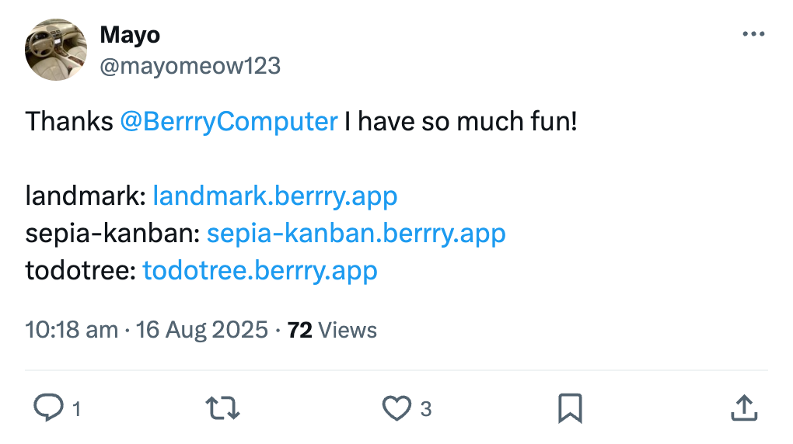Click the reply speech bubble icon
This screenshot has width=793, height=444.
(47, 408)
